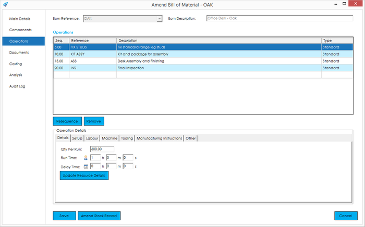Screen dimensions: 365x227
Task: Click the Remove button
Action: pos(94,121)
